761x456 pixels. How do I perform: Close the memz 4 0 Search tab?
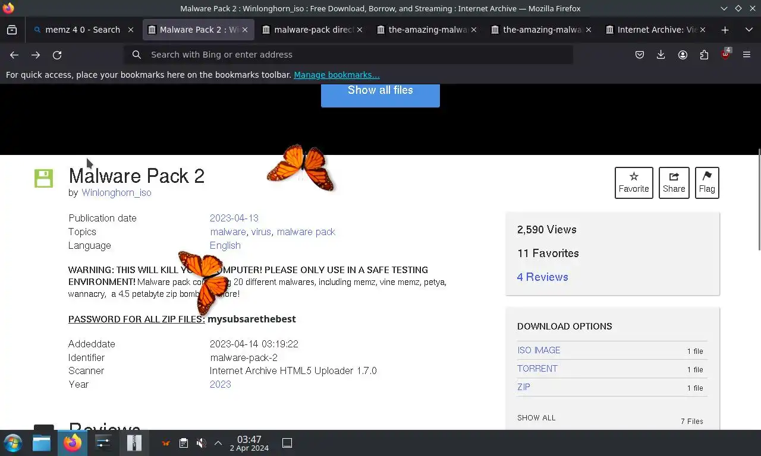tap(131, 30)
